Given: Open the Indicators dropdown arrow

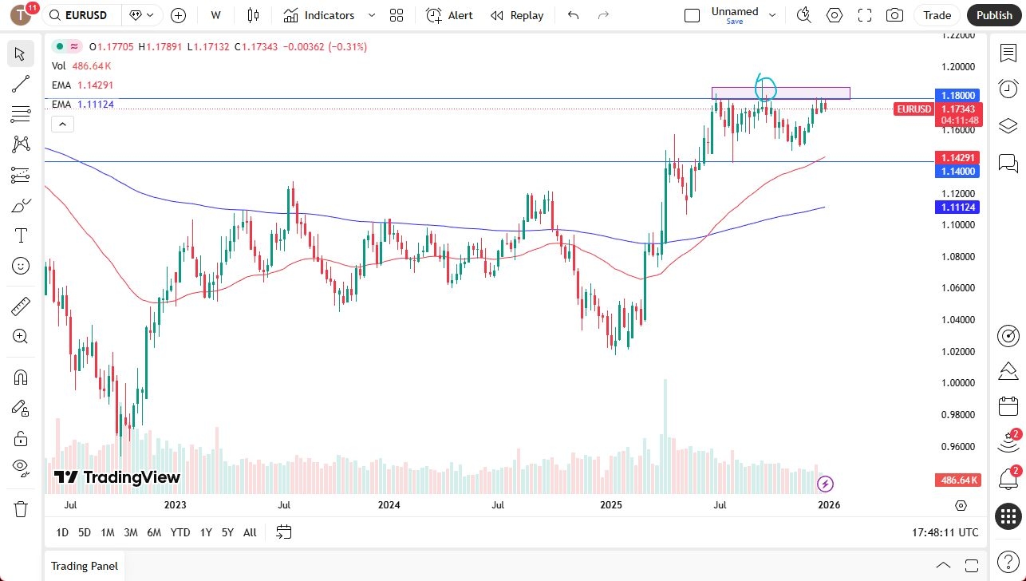Looking at the screenshot, I should coord(370,15).
